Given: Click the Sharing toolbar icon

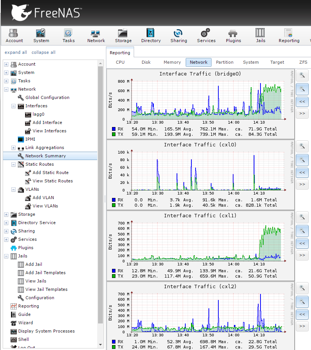Looking at the screenshot, I should [x=178, y=36].
